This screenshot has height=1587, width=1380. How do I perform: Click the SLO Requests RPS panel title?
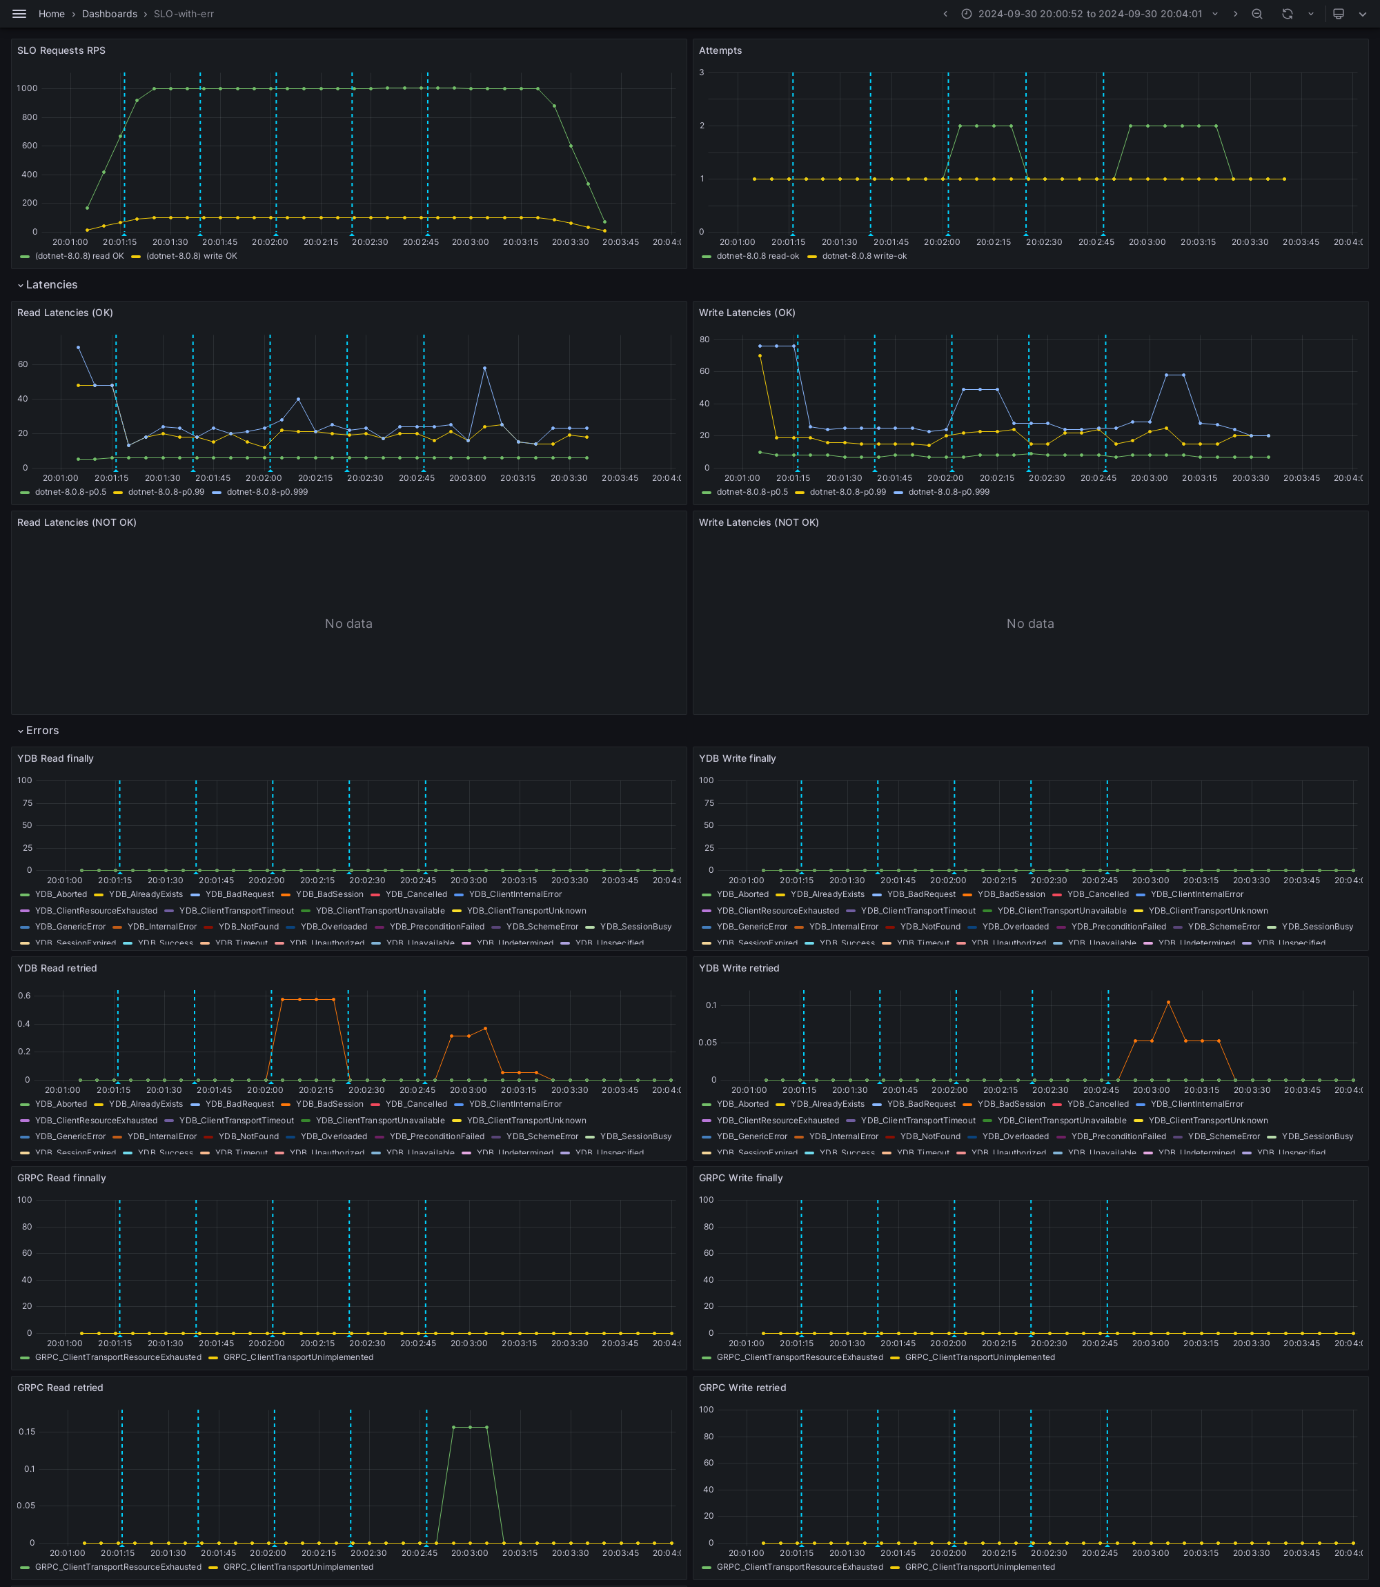point(61,51)
